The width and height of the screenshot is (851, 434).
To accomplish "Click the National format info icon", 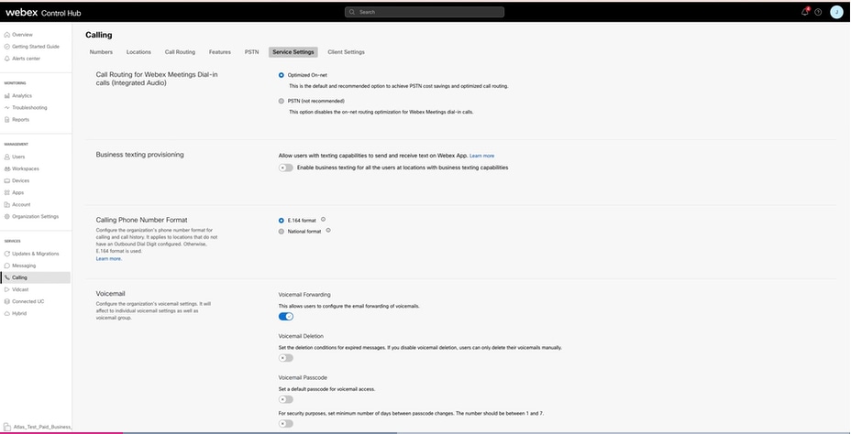I will 328,230.
